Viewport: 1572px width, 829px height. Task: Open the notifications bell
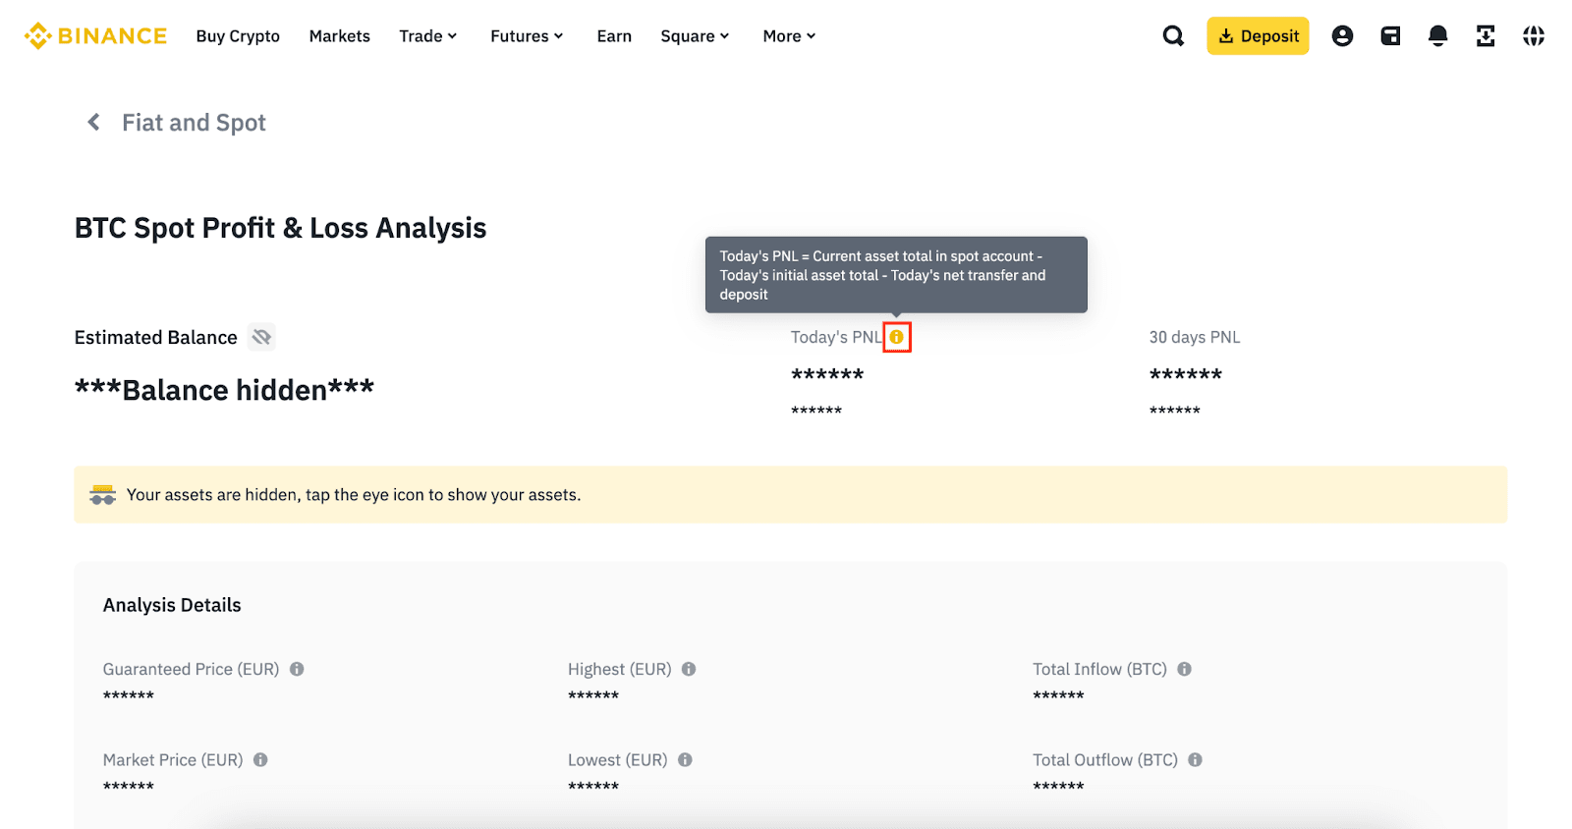[x=1437, y=36]
